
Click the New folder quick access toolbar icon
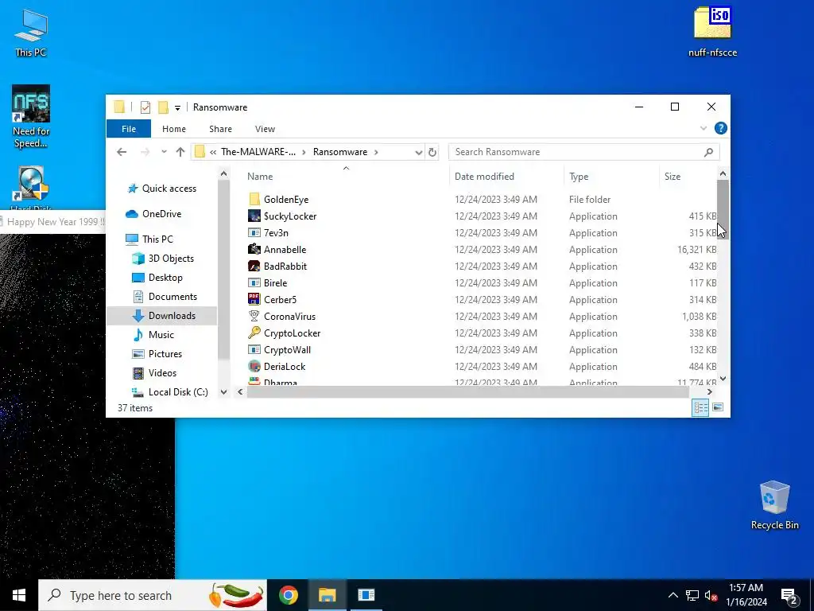(163, 107)
